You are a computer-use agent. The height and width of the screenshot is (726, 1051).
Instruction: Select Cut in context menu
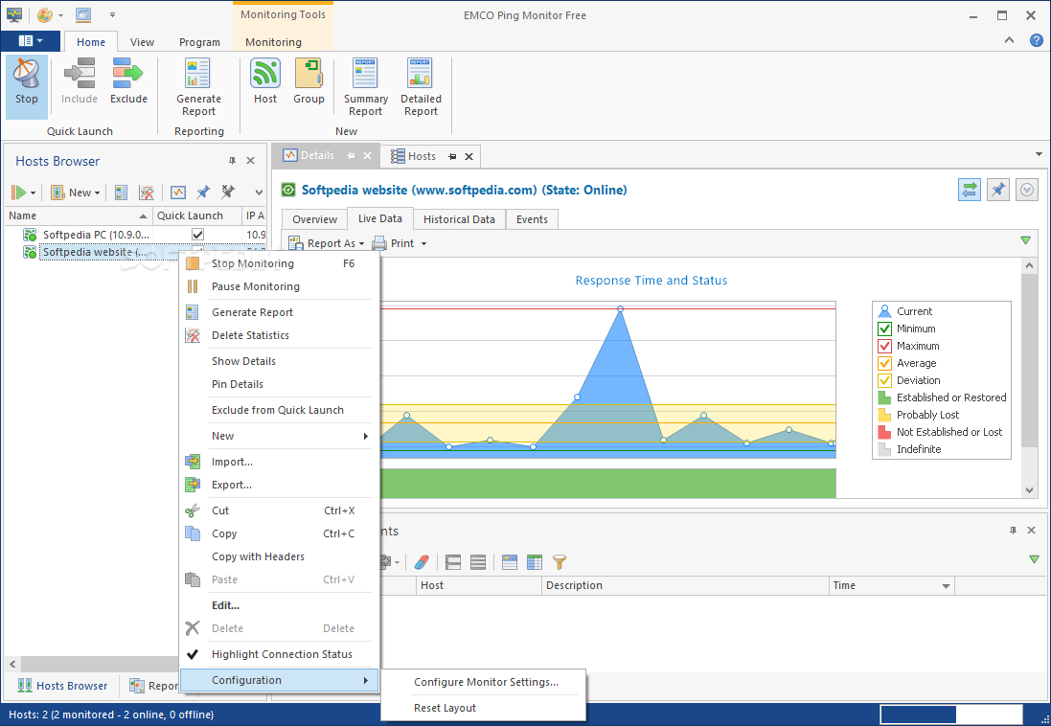[x=279, y=510]
